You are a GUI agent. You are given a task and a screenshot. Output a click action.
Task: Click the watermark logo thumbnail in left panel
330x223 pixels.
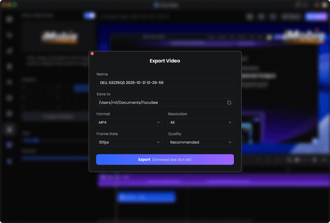point(59,37)
